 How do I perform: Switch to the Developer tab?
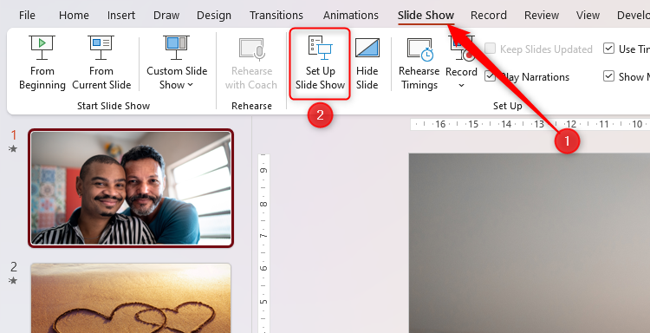pos(633,16)
